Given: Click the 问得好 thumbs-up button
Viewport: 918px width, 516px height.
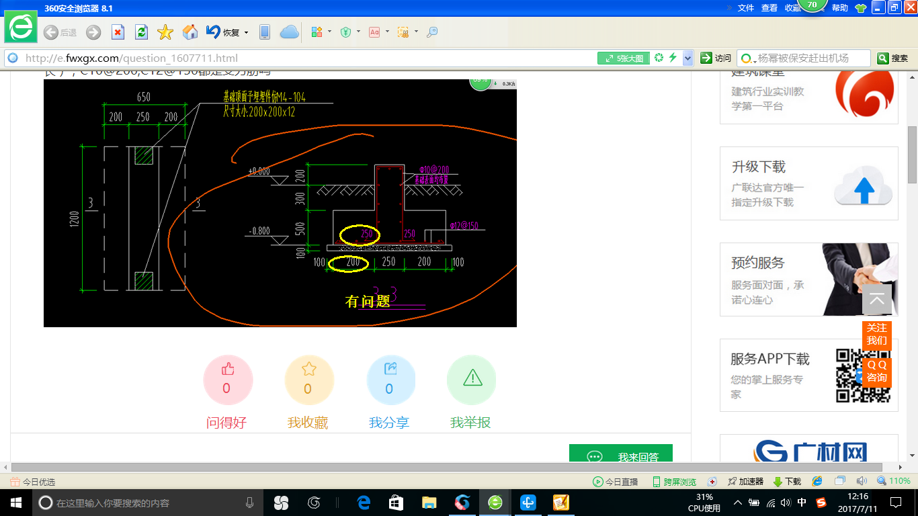Looking at the screenshot, I should 227,380.
